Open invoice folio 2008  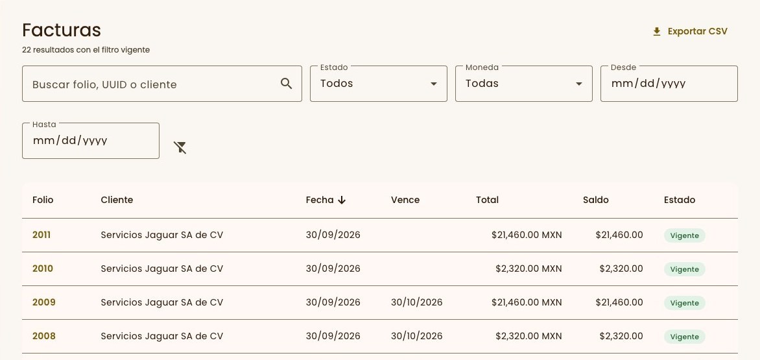click(x=44, y=336)
